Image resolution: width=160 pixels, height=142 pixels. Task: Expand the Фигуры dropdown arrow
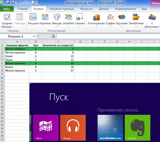[x=57, y=26]
